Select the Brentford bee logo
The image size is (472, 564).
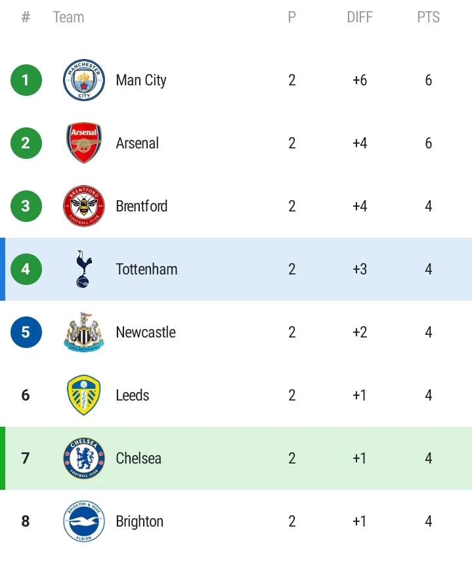(x=83, y=206)
